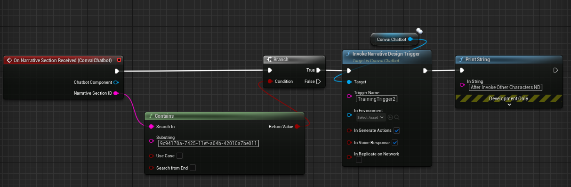Image resolution: width=571 pixels, height=187 pixels.
Task: Click Invoke Narrative Design Trigger execution input pin
Action: [349, 71]
